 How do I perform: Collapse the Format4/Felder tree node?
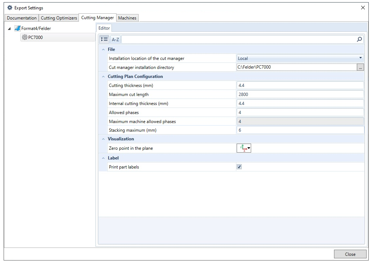pyautogui.click(x=9, y=29)
